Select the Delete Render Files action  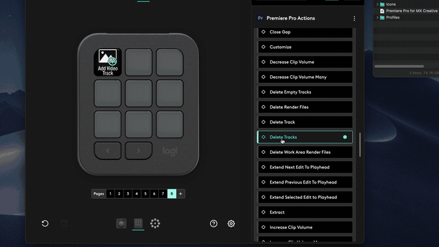point(305,107)
